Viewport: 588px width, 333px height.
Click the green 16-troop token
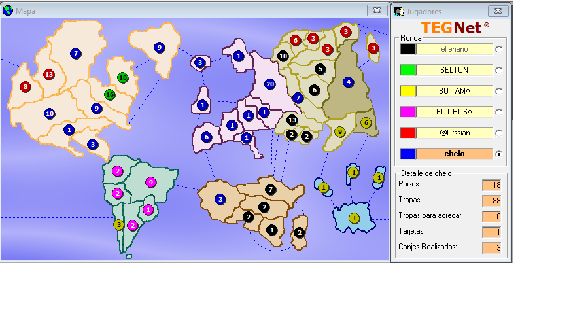(110, 94)
